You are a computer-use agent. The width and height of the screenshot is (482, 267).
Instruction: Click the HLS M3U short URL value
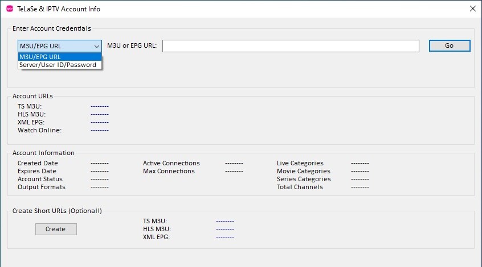click(x=224, y=229)
